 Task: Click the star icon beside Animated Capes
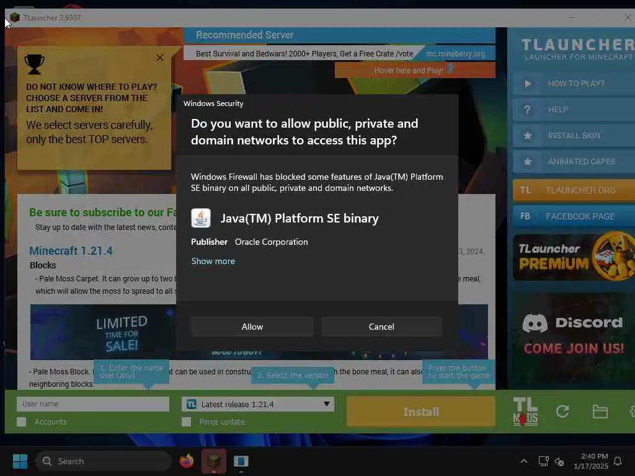[x=527, y=162]
